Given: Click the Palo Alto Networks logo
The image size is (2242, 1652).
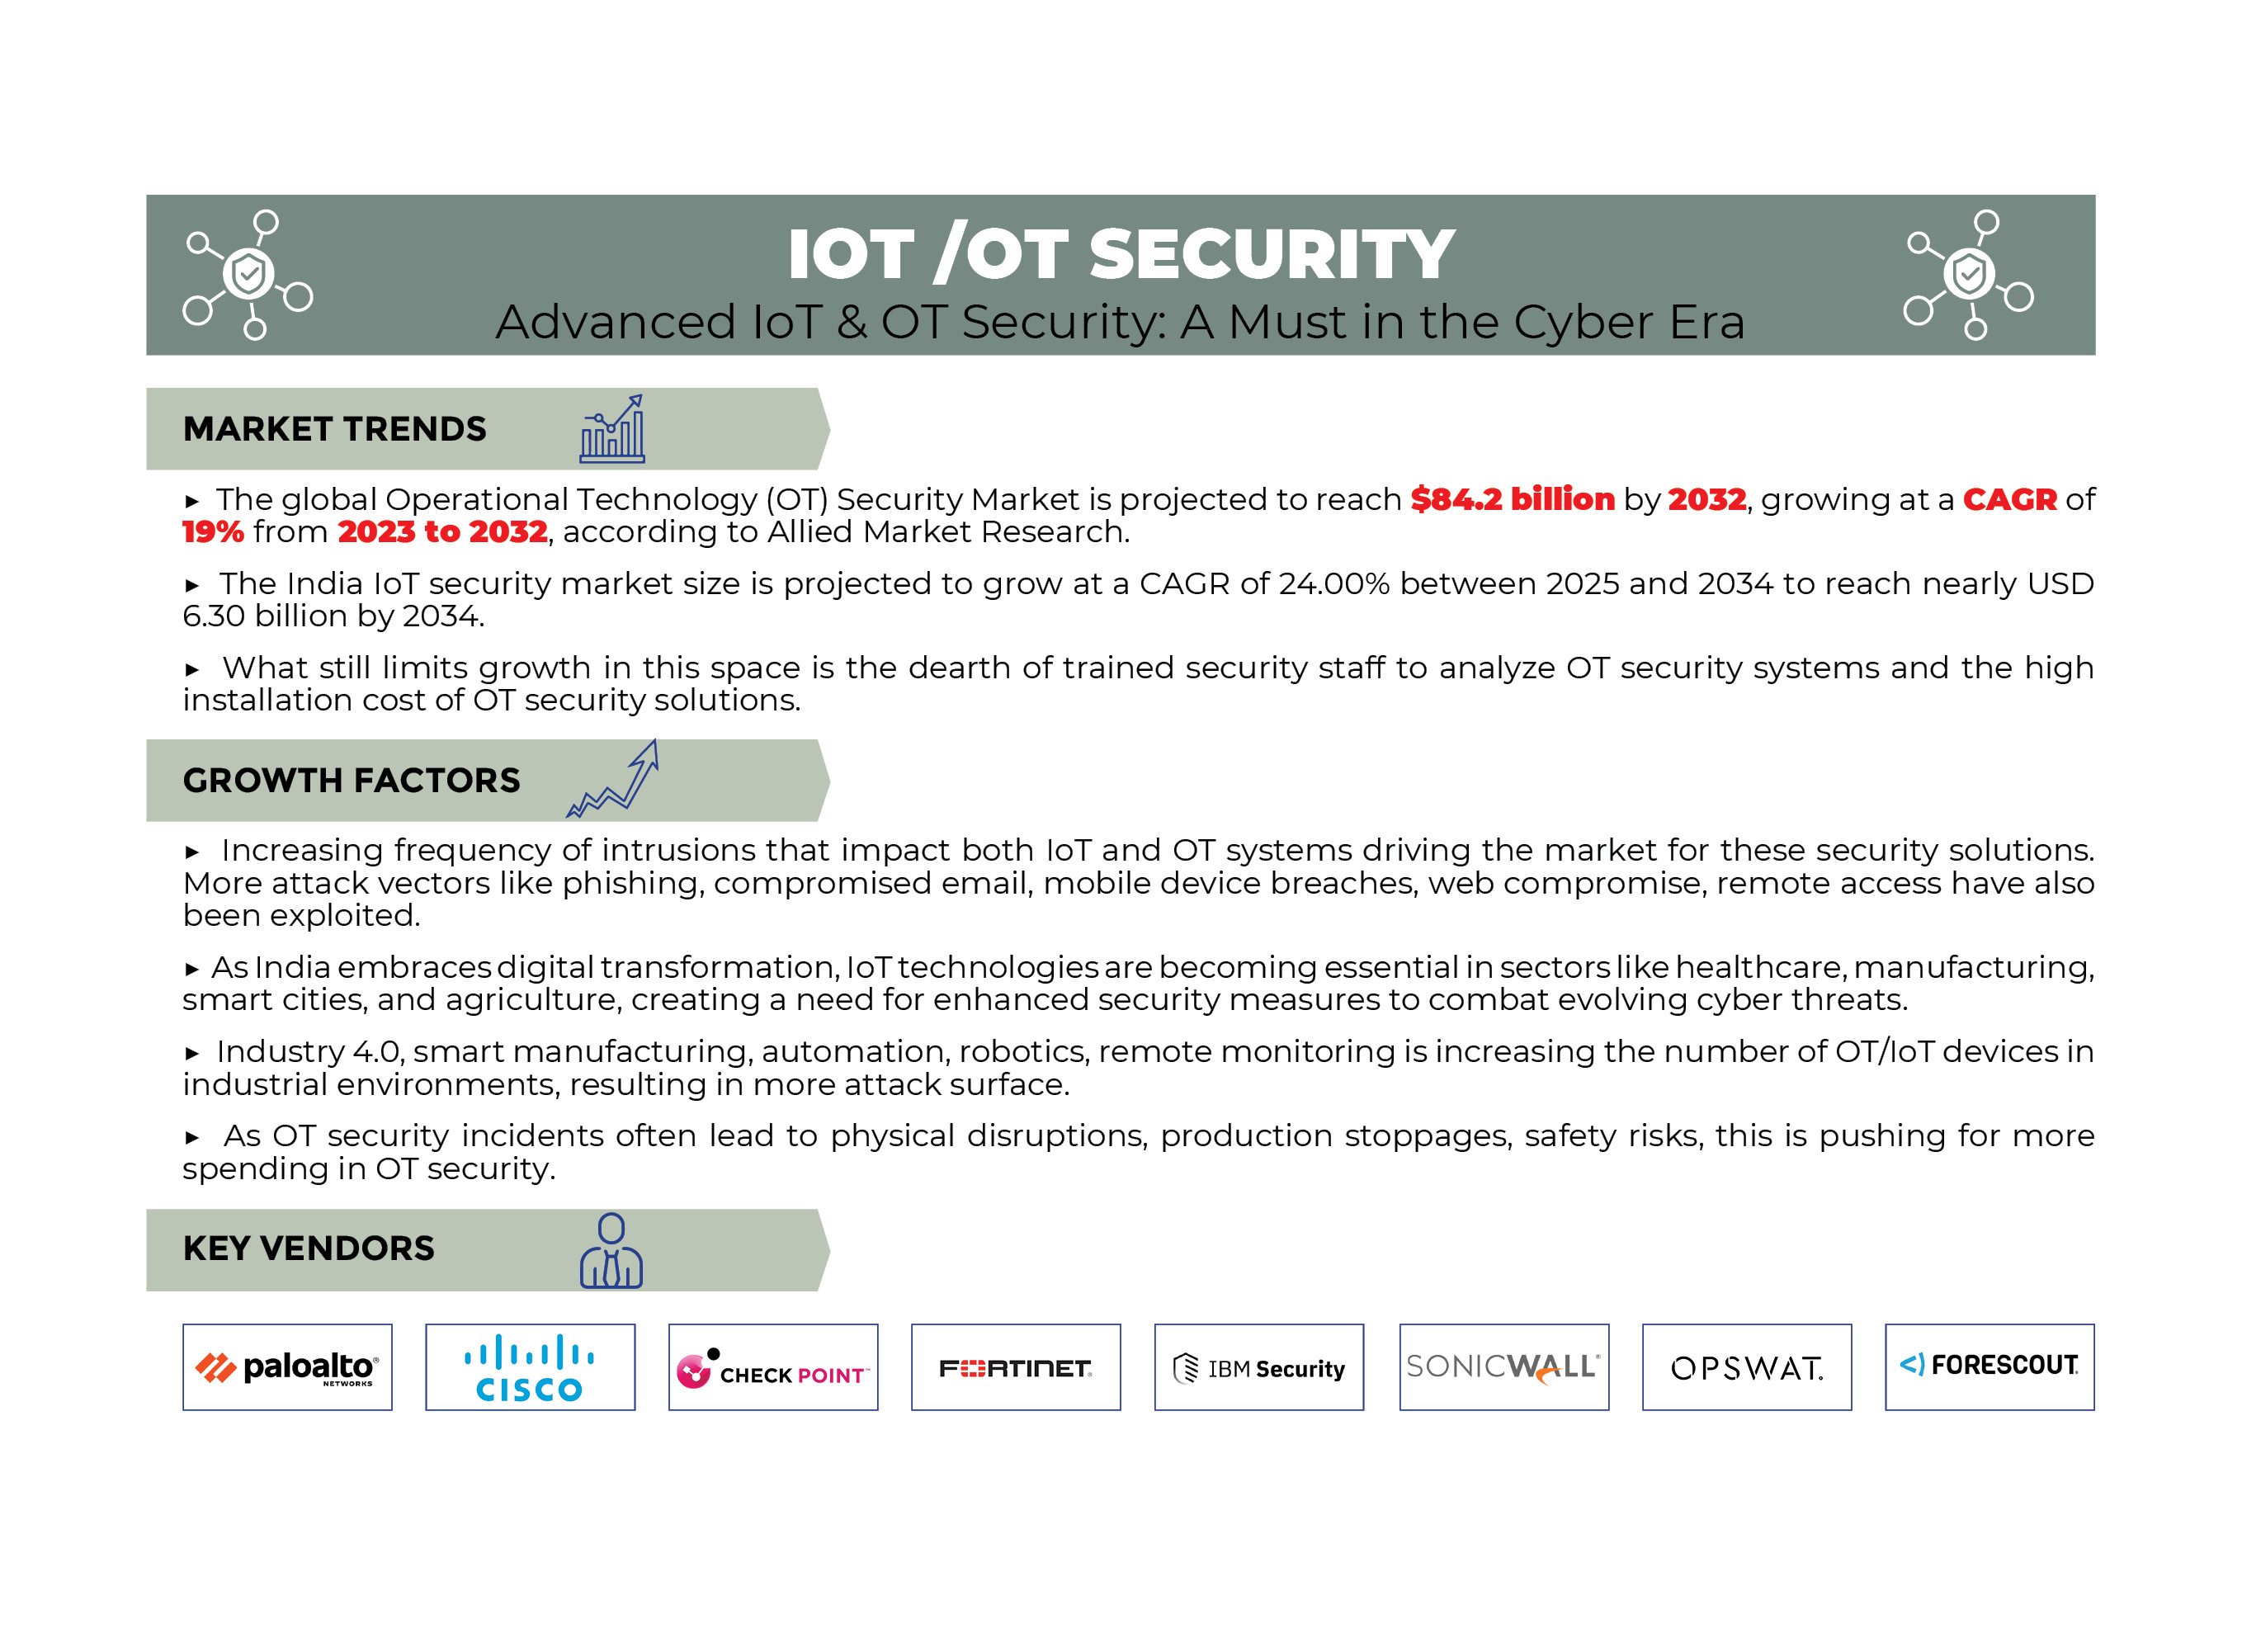Looking at the screenshot, I should coord(287,1367).
